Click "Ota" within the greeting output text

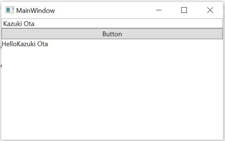43,44
